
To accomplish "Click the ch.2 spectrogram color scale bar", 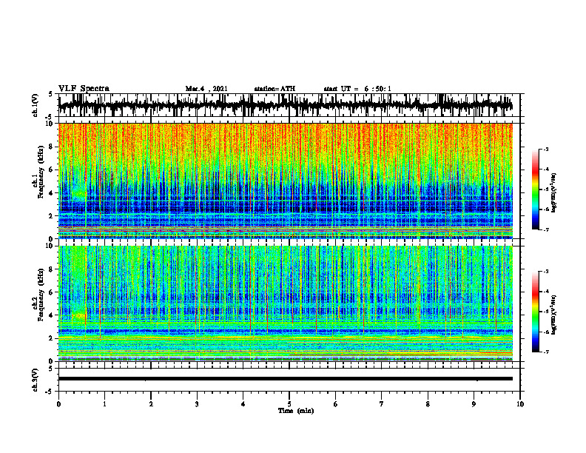I will coord(536,312).
